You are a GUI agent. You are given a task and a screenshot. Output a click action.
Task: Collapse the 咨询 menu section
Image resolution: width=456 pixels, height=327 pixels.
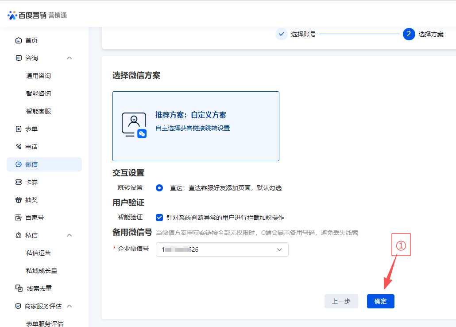click(x=69, y=58)
